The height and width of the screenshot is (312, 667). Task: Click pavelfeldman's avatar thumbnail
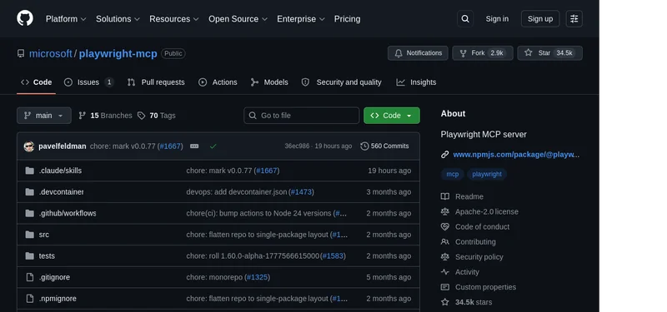[29, 146]
